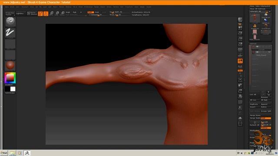Click the right-shelf Move view icon
This screenshot has width=278, height=156.
[x=240, y=85]
